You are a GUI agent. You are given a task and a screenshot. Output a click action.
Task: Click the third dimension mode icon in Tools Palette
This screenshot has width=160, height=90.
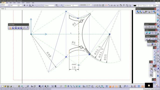[16, 28]
